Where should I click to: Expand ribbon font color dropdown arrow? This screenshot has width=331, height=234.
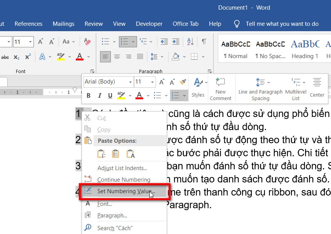(89, 57)
